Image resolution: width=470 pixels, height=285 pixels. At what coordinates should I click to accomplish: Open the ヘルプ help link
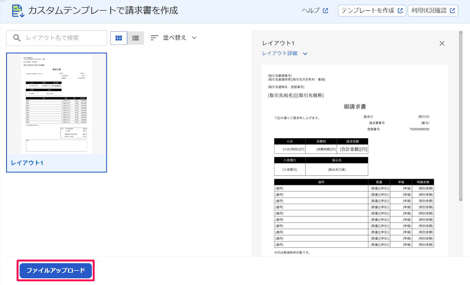(x=315, y=11)
